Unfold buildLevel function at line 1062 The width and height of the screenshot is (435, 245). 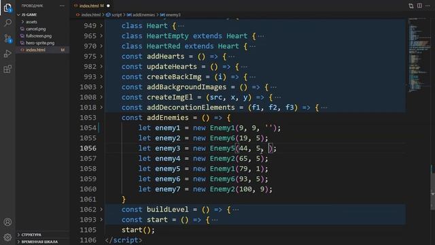[101, 210]
